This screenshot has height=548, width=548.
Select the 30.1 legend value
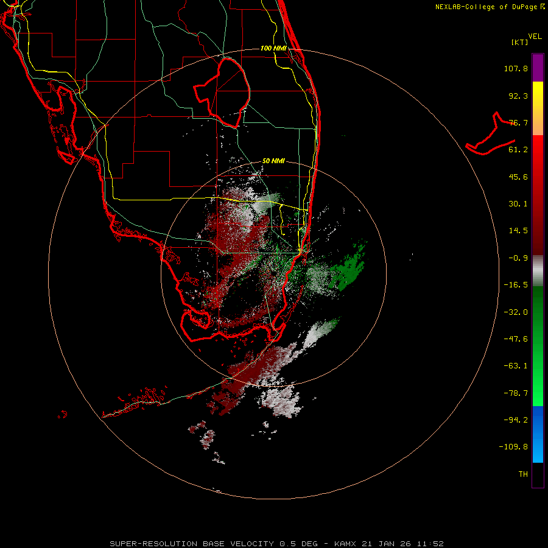[x=518, y=204]
